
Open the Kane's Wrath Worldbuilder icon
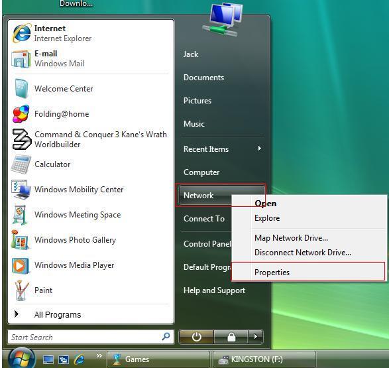[x=22, y=139]
